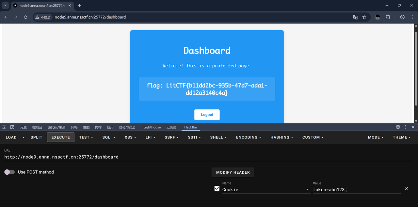Click the browser forward arrow

click(x=16, y=17)
